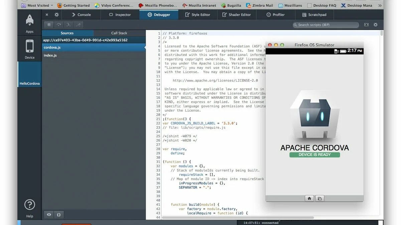Open Most Visited bookmarks dropdown
The width and height of the screenshot is (401, 225).
37,5
